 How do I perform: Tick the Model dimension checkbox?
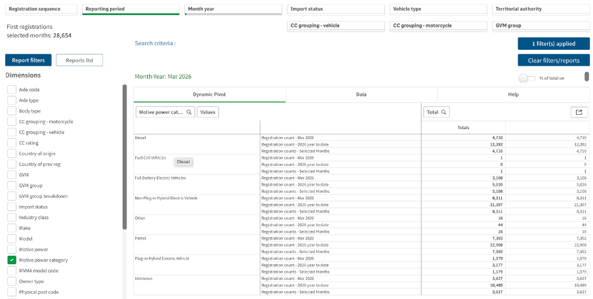click(12, 239)
